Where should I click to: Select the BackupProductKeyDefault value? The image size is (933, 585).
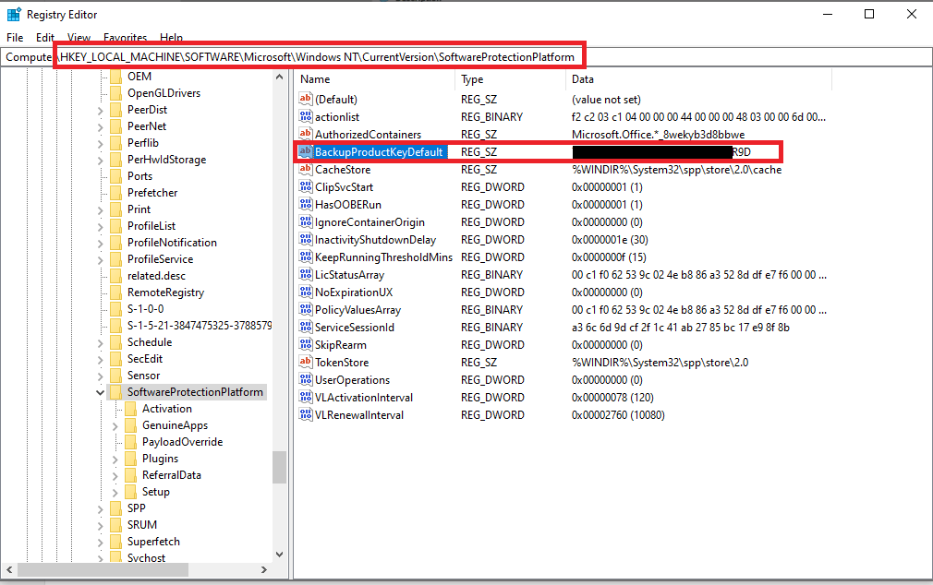pyautogui.click(x=379, y=151)
